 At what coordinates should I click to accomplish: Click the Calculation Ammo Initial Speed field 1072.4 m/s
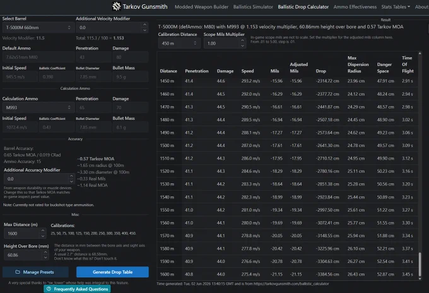(x=20, y=127)
